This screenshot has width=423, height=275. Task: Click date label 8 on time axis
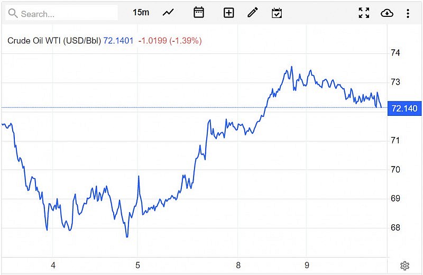(238, 265)
